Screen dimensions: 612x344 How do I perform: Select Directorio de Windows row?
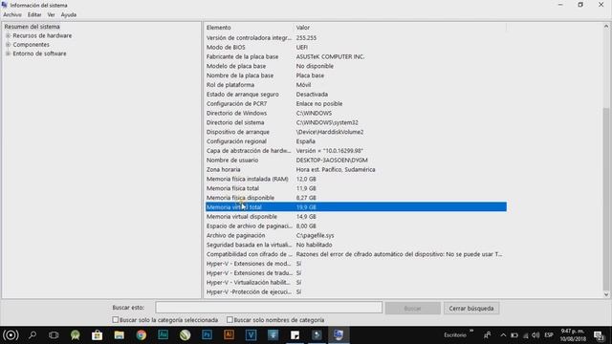click(356, 113)
